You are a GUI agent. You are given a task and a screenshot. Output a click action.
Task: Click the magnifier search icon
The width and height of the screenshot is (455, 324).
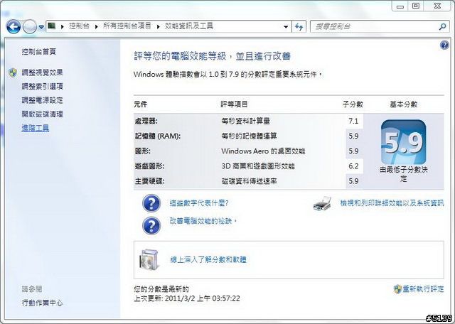[x=442, y=27]
